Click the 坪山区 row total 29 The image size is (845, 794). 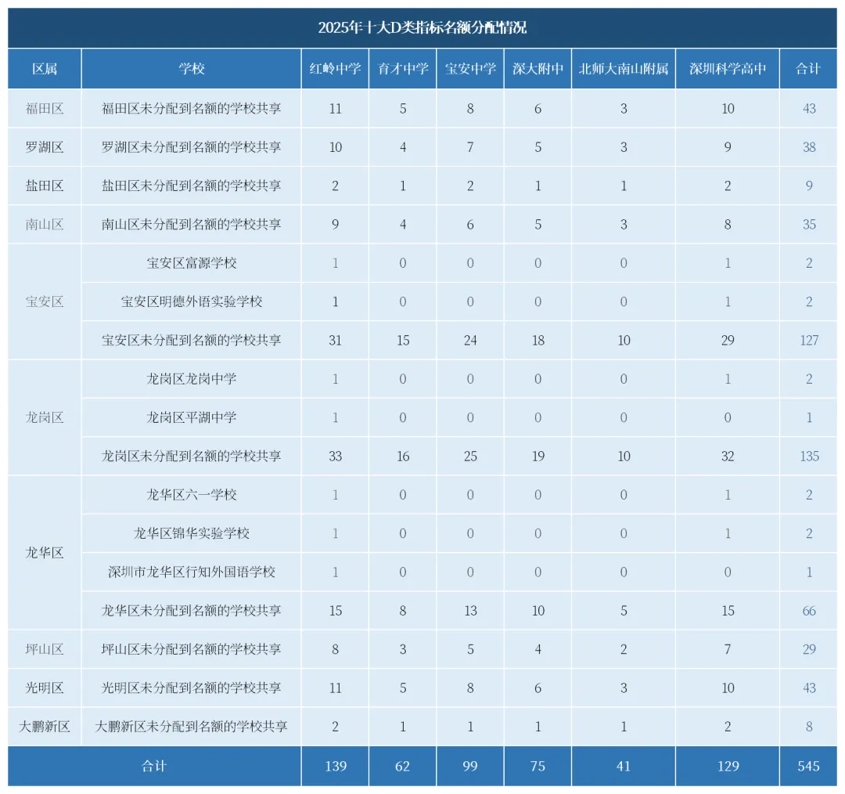809,649
